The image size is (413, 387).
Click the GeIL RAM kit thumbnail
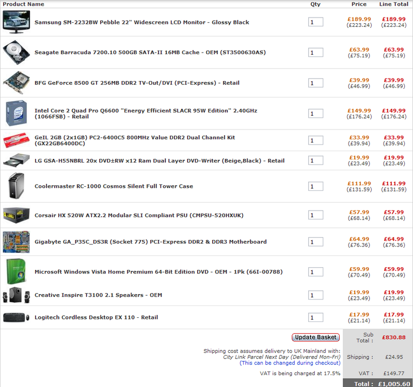click(x=17, y=140)
